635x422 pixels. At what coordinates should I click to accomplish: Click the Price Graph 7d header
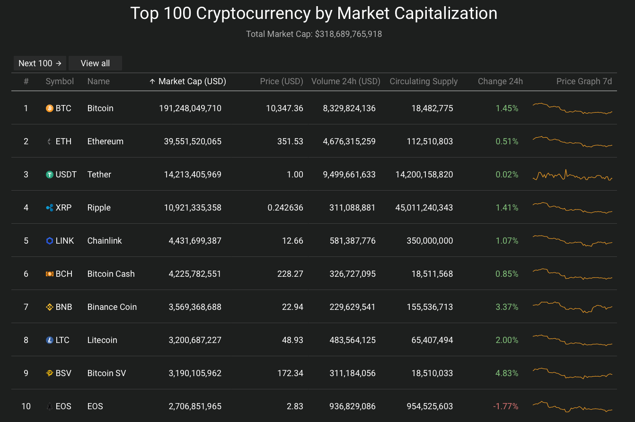pyautogui.click(x=584, y=81)
